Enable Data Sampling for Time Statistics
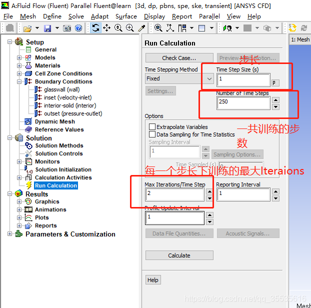Image resolution: width=311 pixels, height=308 pixels. (152, 134)
